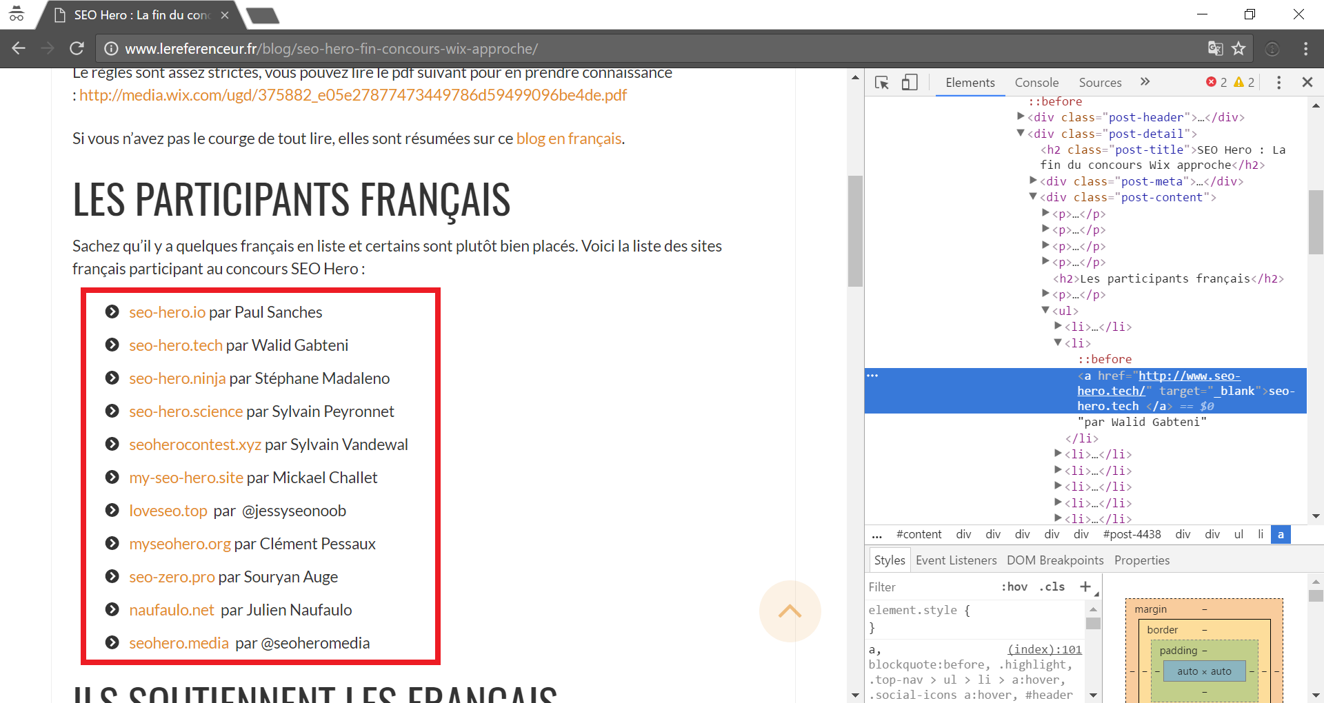Click the box model 'auto × auto' content area
Screen dimensions: 1324x703
(1204, 671)
